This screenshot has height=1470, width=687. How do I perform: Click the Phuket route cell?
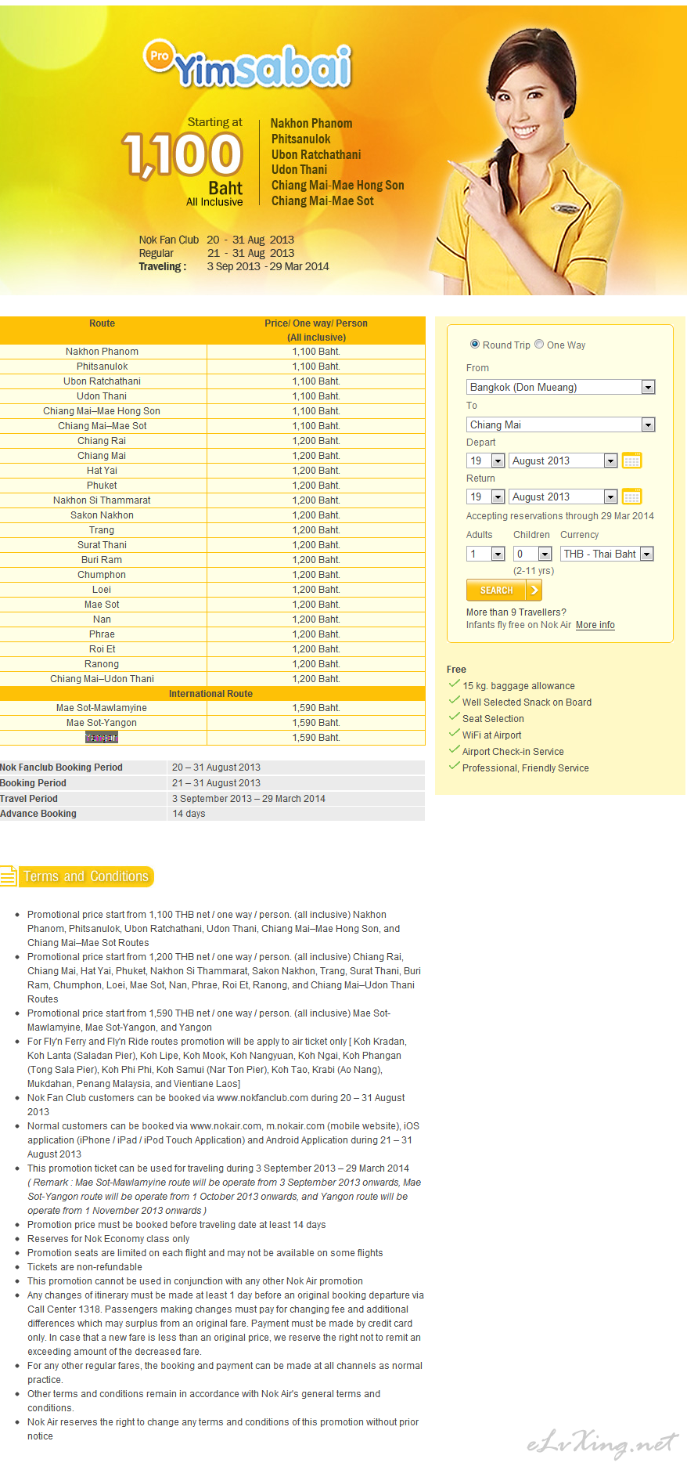click(103, 486)
